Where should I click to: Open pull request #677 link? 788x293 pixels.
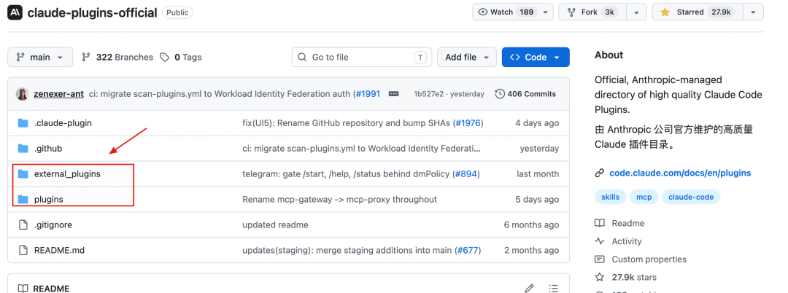pos(468,250)
